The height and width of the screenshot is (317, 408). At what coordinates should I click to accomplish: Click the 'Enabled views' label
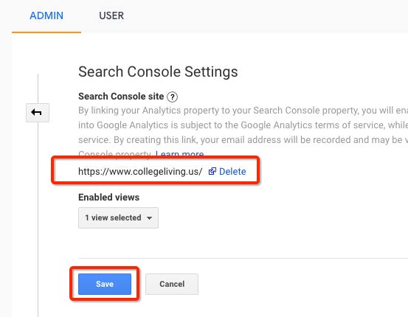coord(108,197)
